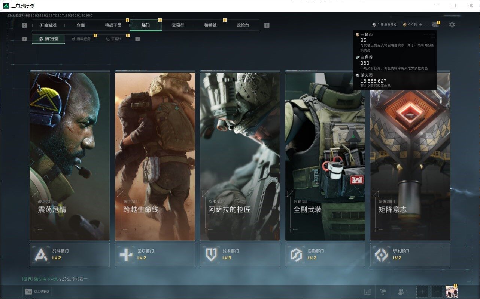Add teammate in slot beside avatar
The height and width of the screenshot is (299, 480).
click(437, 292)
